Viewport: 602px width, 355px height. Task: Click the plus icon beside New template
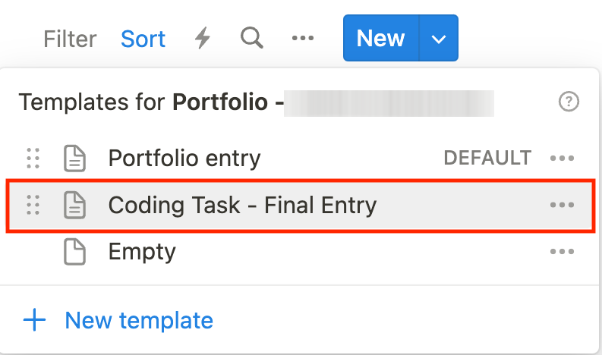pos(35,320)
